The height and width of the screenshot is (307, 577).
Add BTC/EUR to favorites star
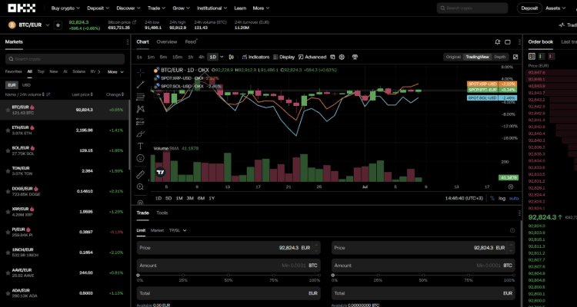(58, 25)
